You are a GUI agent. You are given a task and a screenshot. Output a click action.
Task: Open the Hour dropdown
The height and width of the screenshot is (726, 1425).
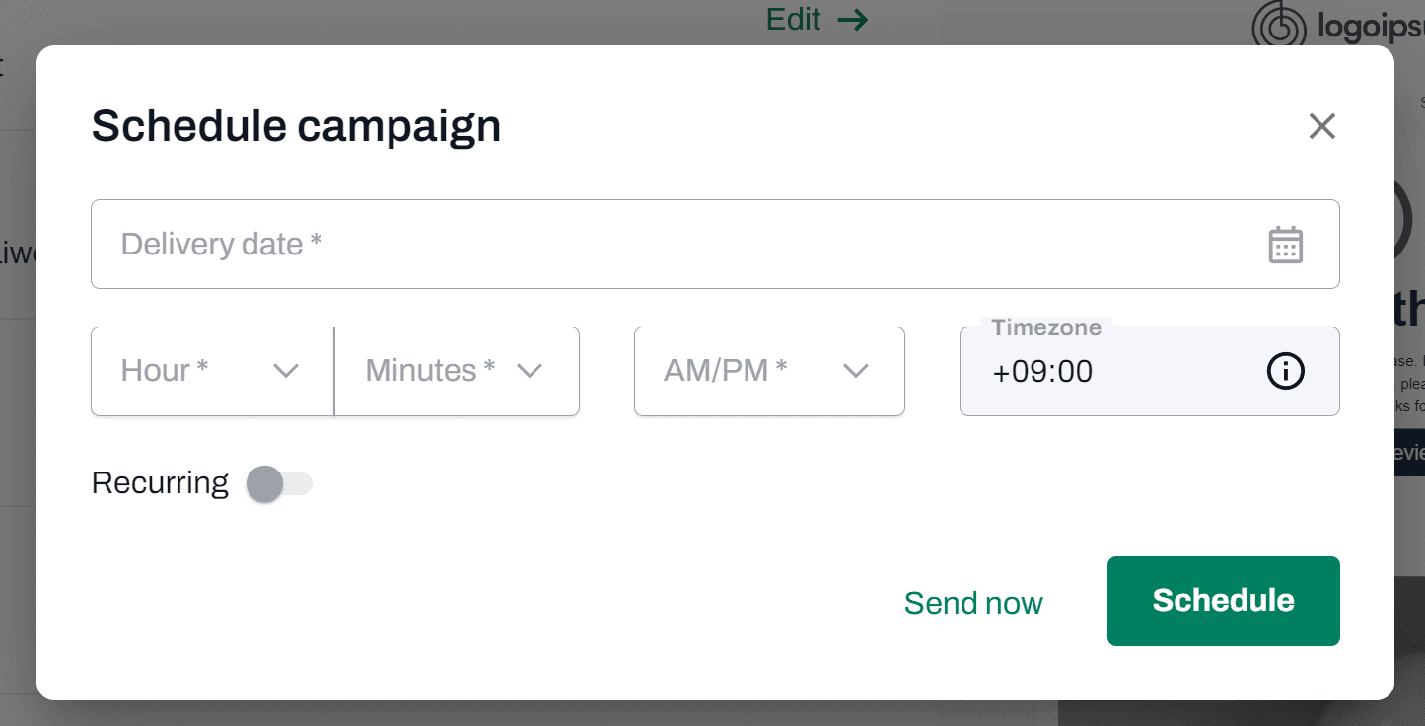(x=197, y=371)
